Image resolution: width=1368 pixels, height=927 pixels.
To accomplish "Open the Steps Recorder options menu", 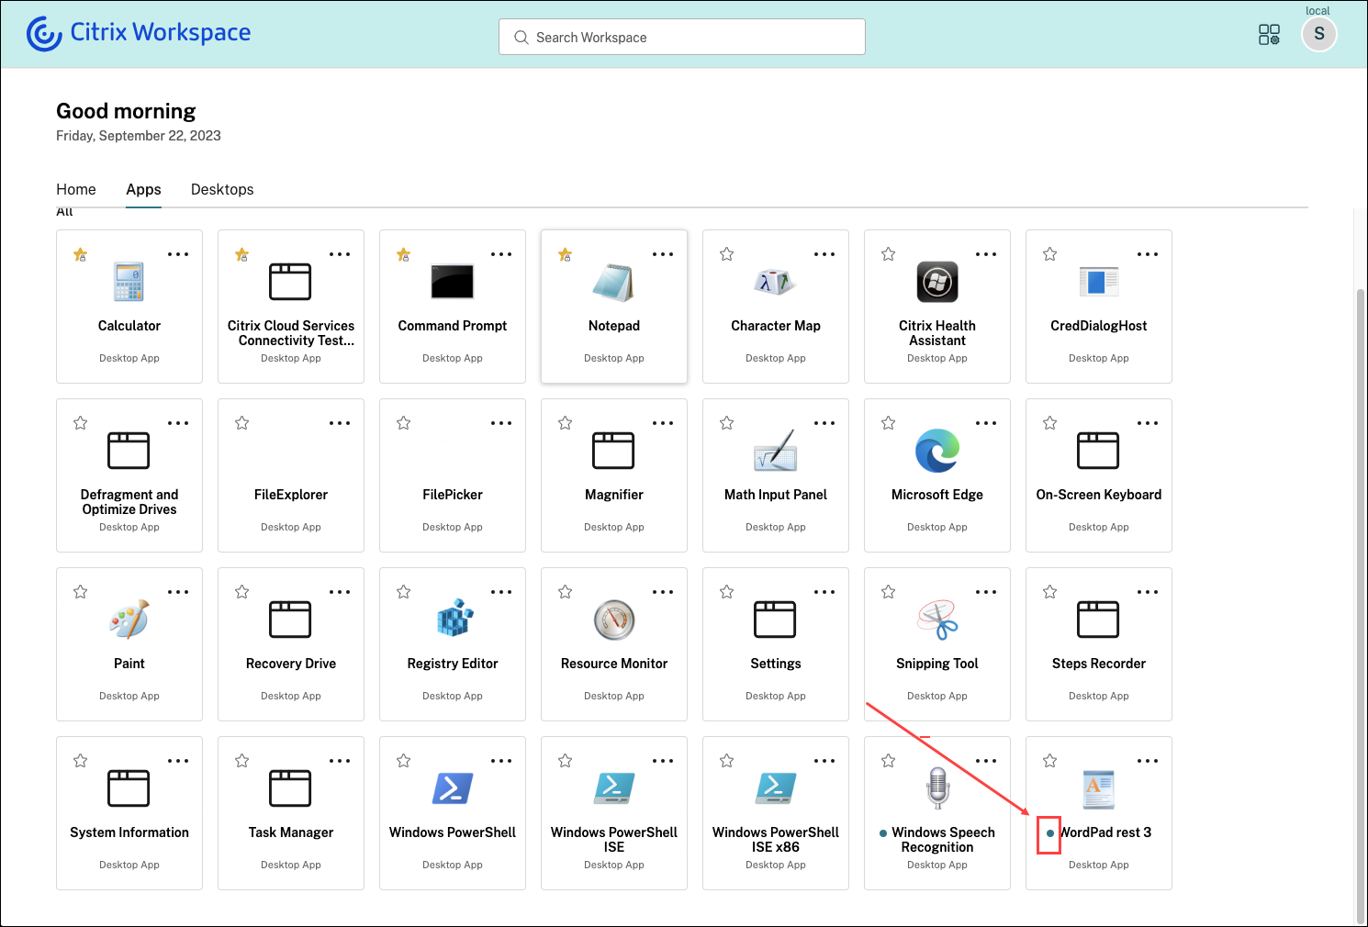I will coord(1148,592).
